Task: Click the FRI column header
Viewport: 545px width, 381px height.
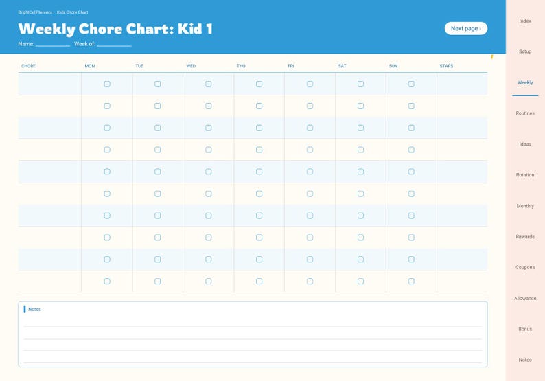Action: [290, 66]
